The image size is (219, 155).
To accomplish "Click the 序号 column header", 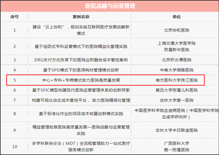I will (x=15, y=17).
